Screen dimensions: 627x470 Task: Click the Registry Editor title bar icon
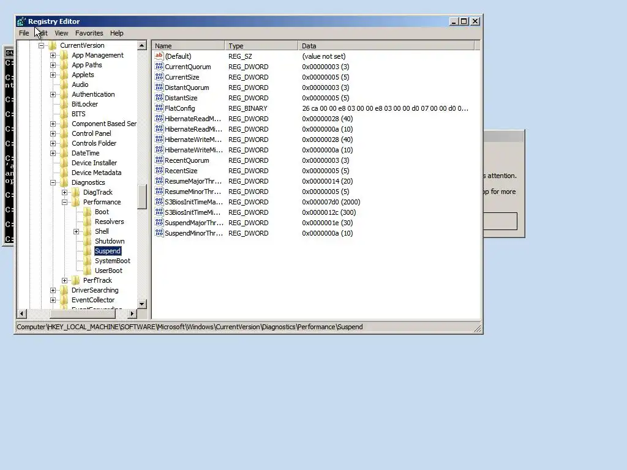(x=21, y=21)
